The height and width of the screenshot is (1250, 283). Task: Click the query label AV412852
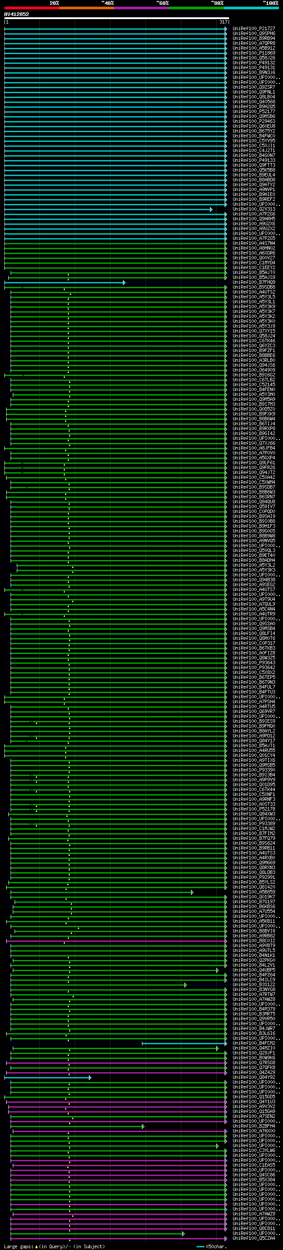click(x=16, y=14)
